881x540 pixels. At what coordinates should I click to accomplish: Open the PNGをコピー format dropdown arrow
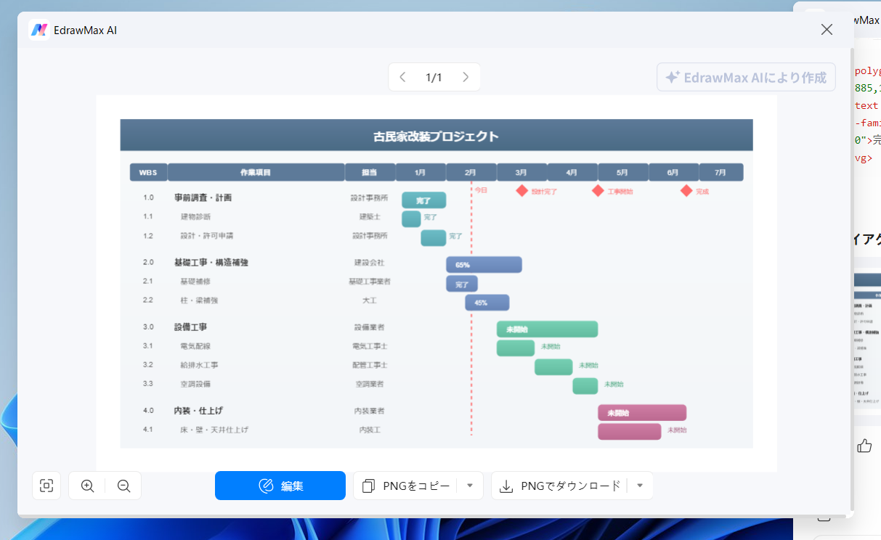point(470,486)
